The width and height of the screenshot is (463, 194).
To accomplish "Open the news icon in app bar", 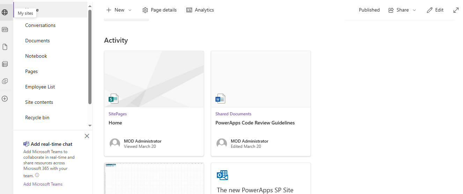I will coord(5,30).
